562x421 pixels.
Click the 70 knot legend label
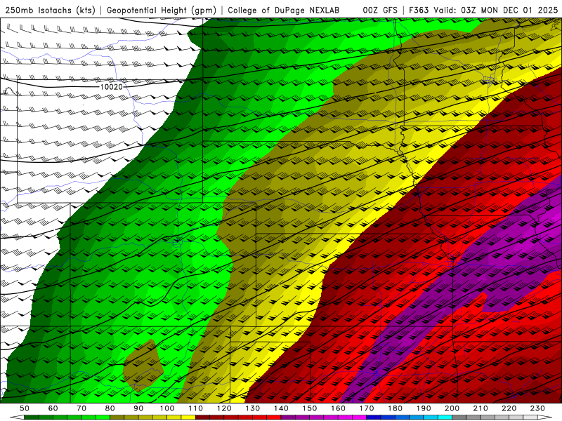tap(81, 408)
